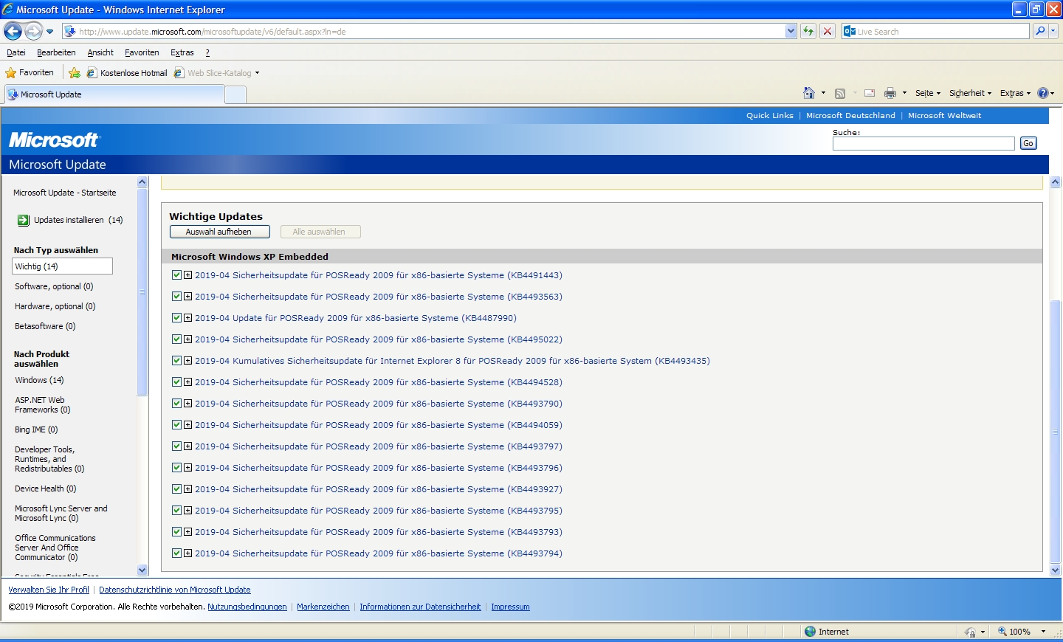
Task: Click the new tab button
Action: 235,94
